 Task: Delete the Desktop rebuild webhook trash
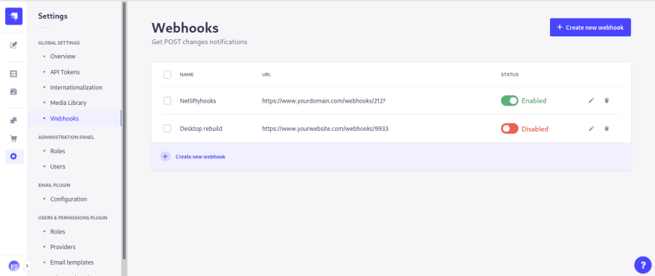click(607, 129)
